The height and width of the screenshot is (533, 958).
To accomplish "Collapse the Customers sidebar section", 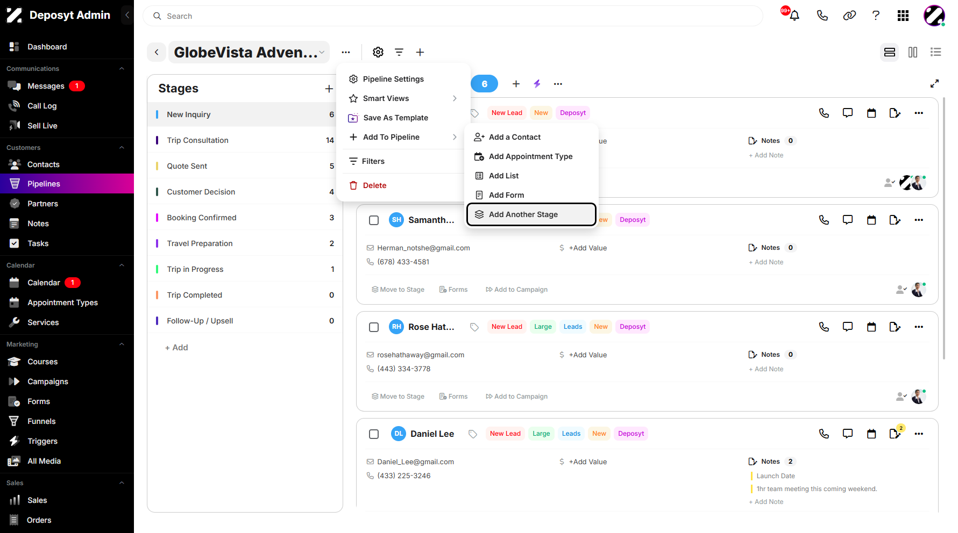I will point(122,148).
